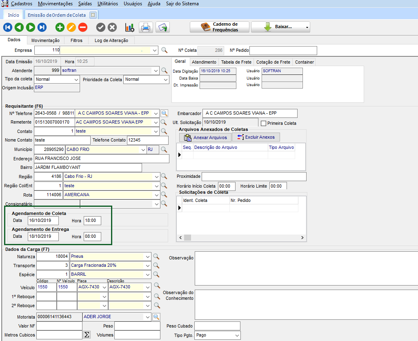
Task: Search Município with magnifier icon
Action: pos(164,150)
